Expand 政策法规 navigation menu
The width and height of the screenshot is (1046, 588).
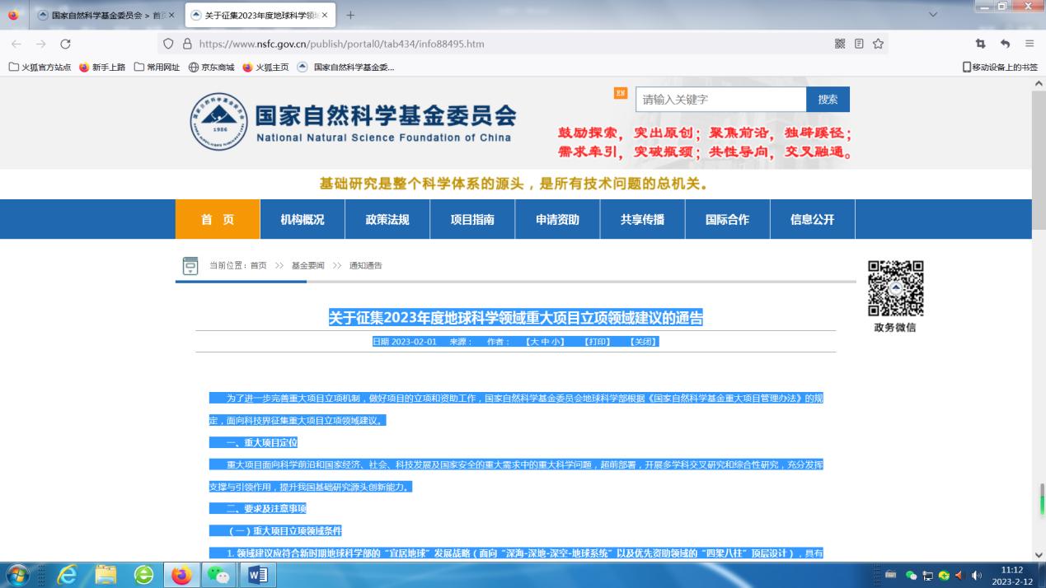click(387, 219)
